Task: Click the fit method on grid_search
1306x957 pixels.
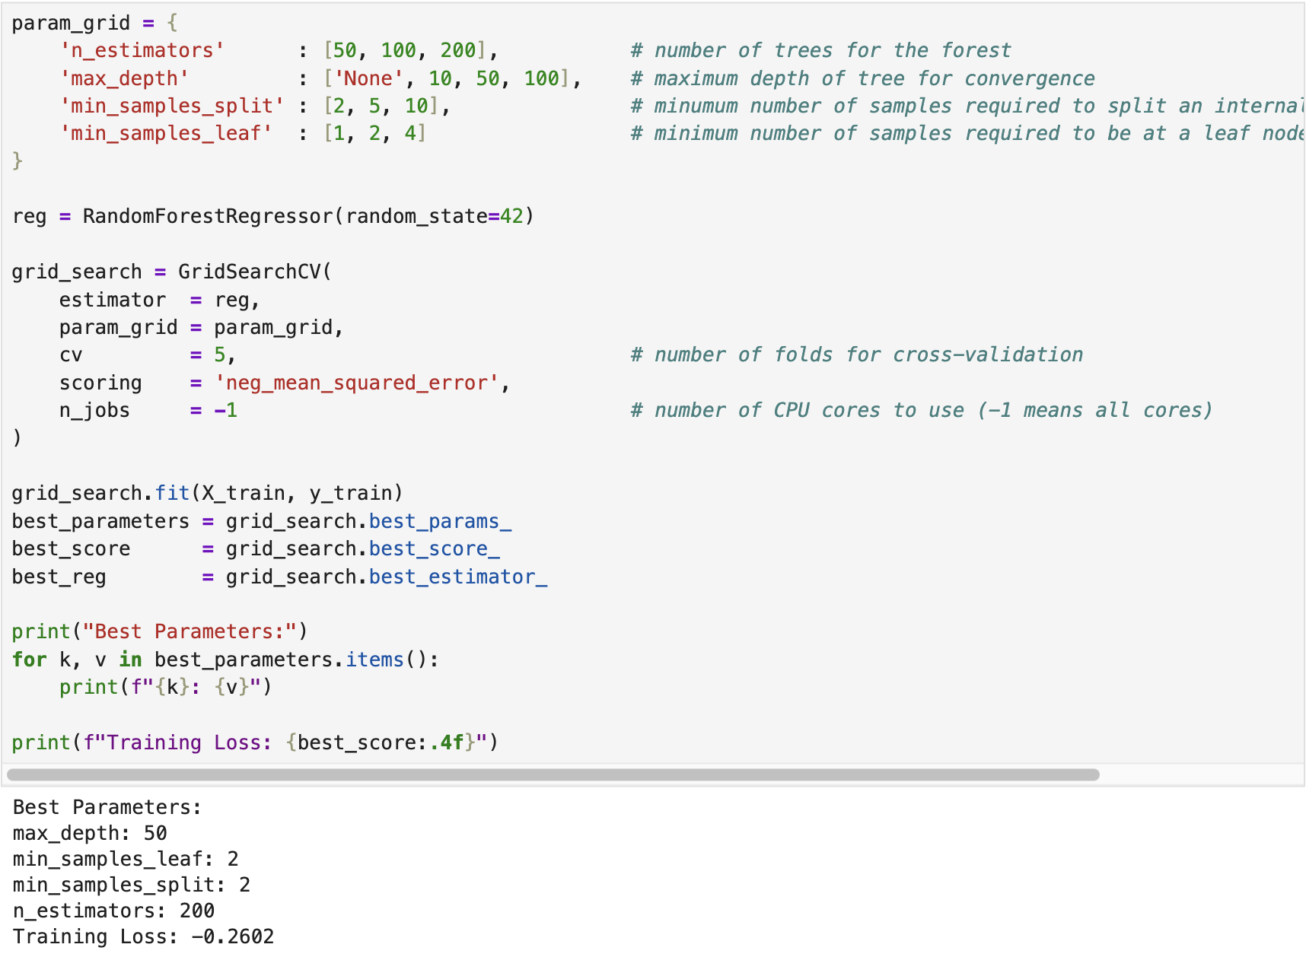Action: (x=172, y=494)
